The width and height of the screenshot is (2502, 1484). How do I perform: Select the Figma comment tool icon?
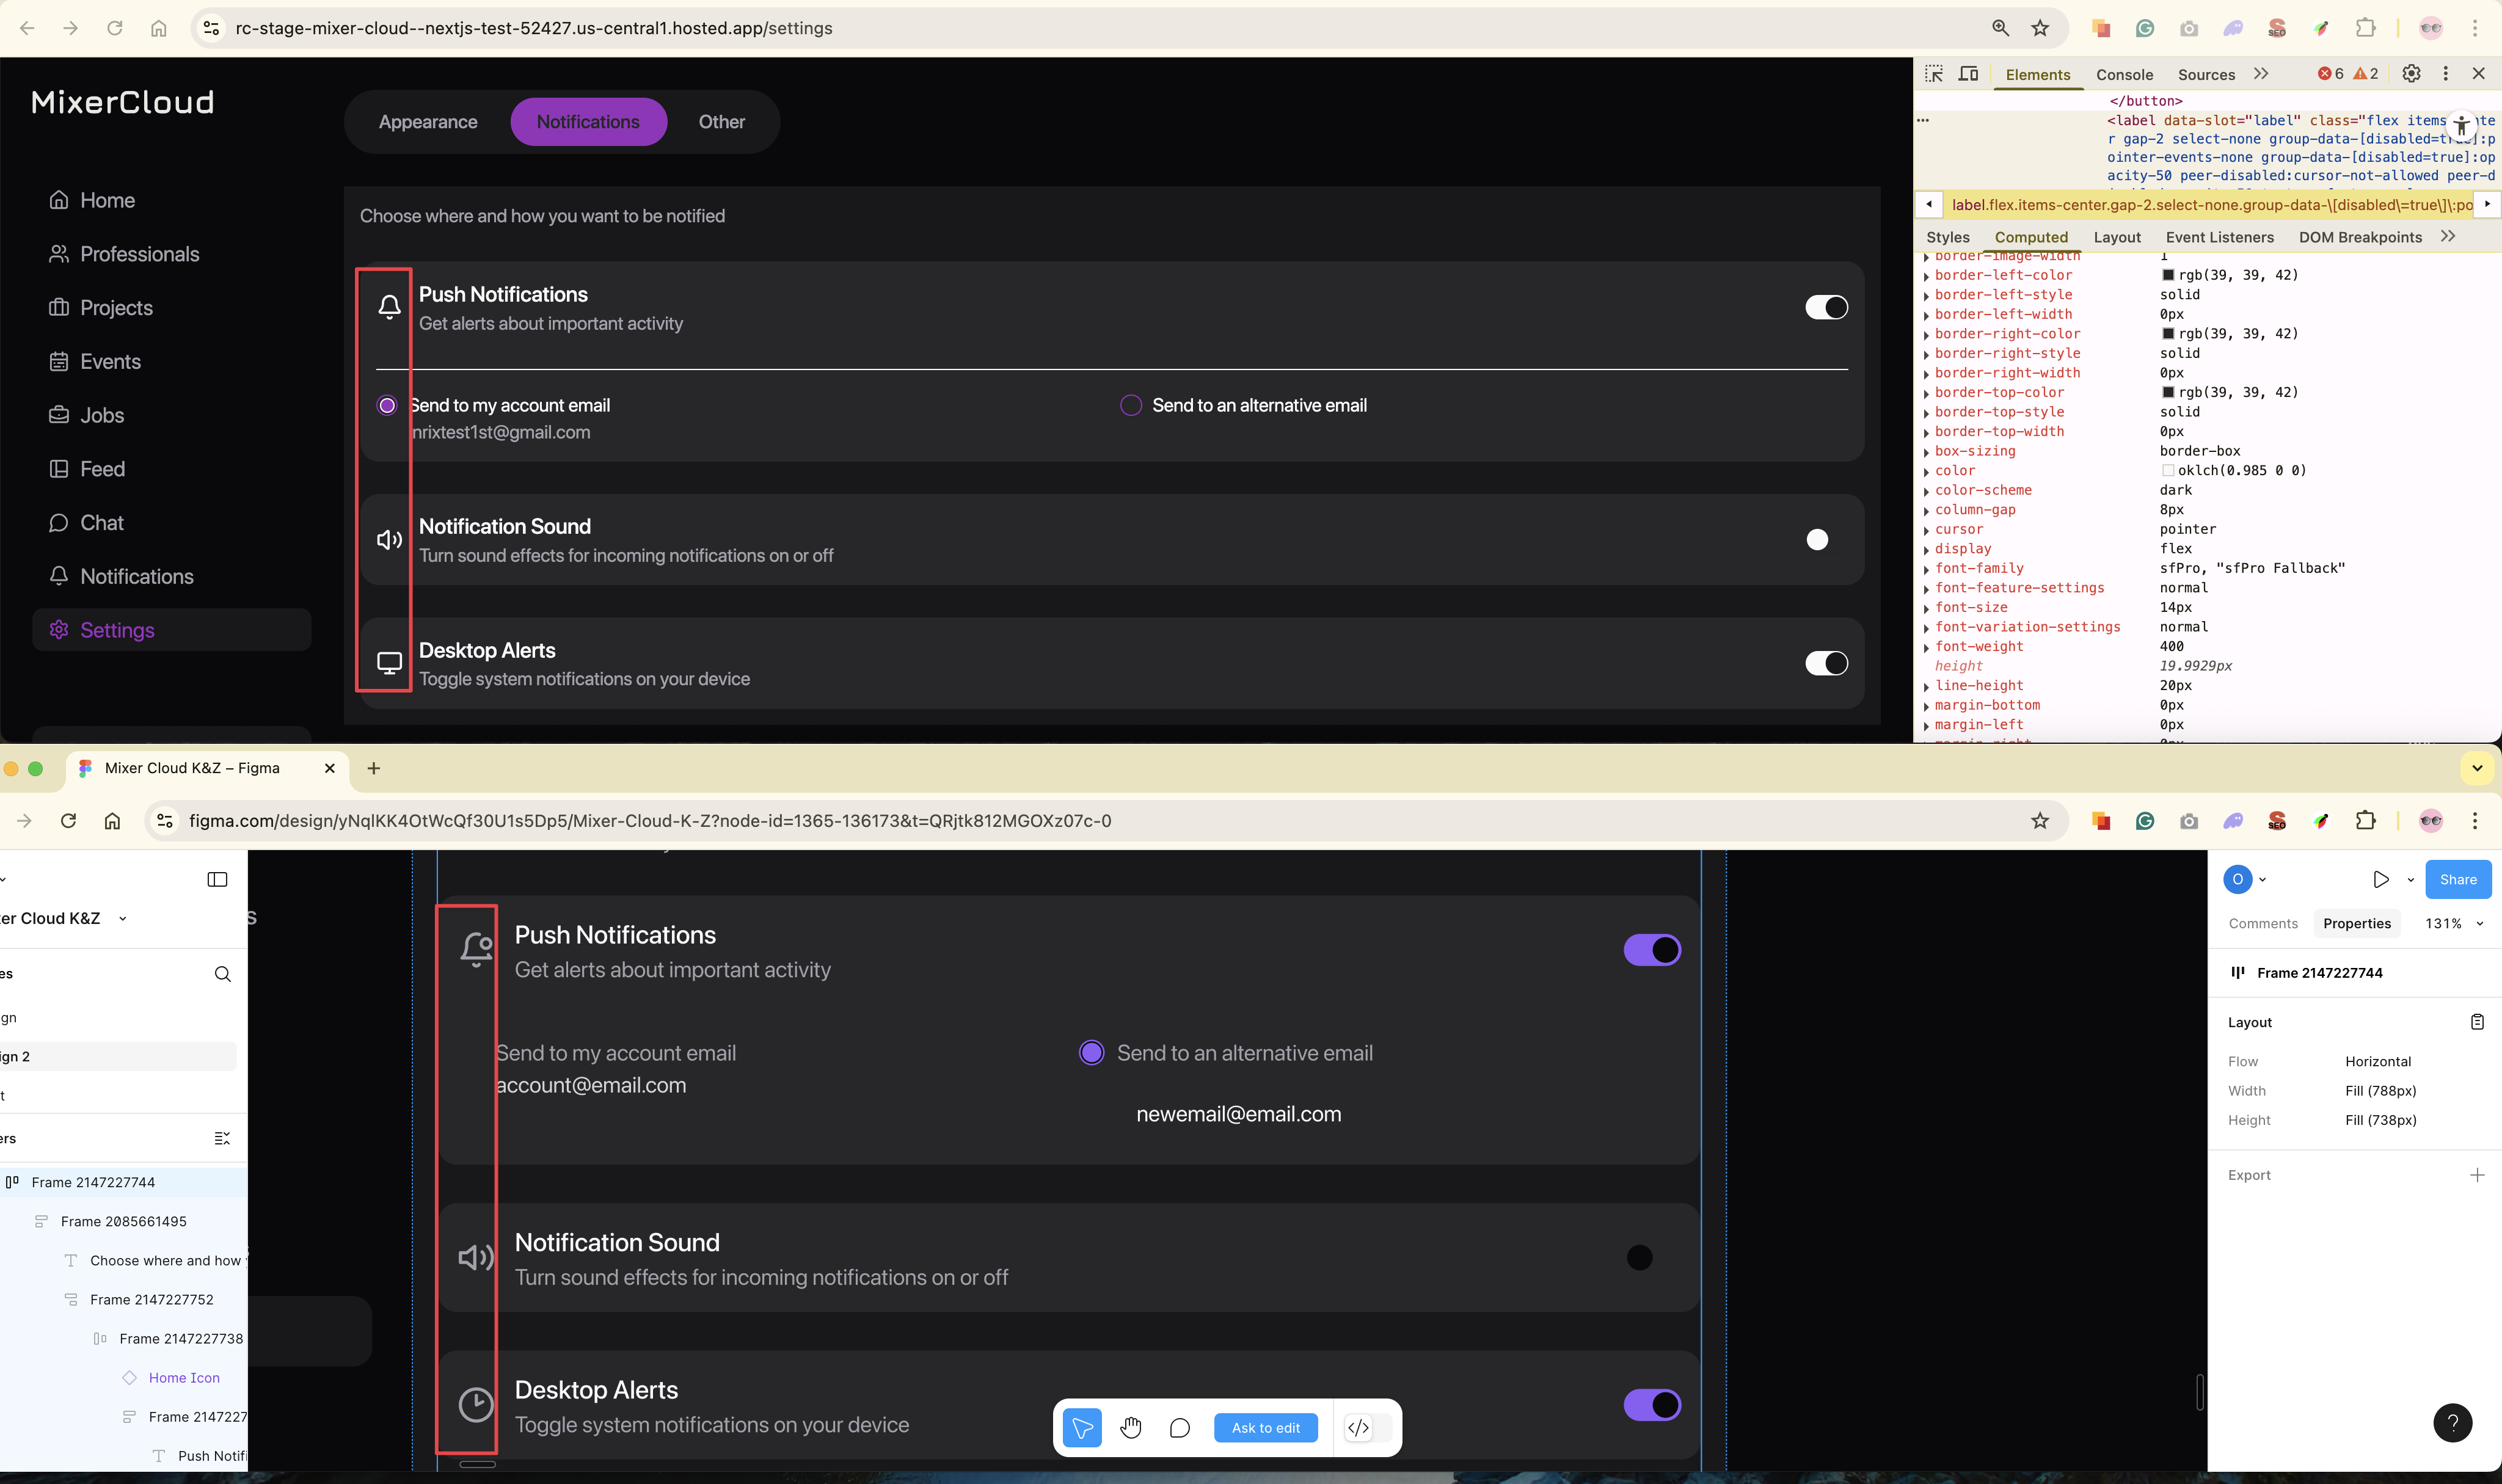point(1179,1427)
